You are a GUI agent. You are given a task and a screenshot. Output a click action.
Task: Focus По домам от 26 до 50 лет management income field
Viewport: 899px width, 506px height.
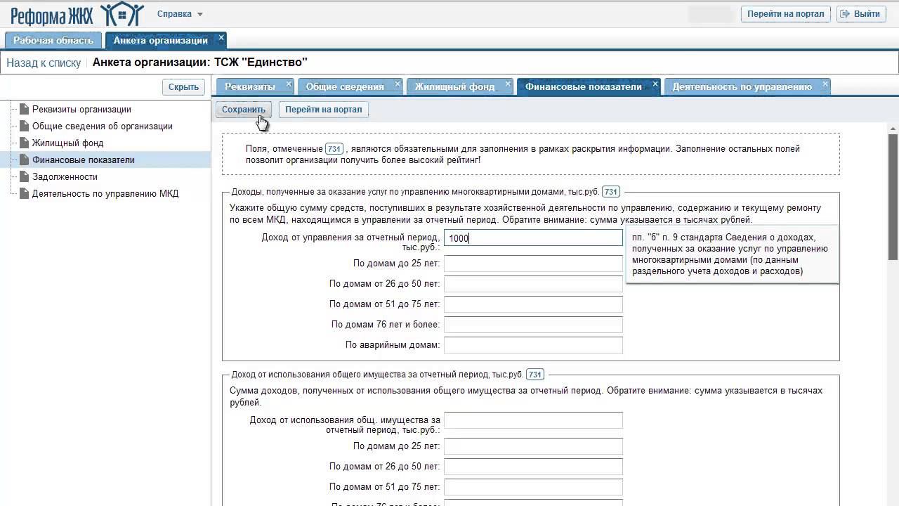coord(533,284)
